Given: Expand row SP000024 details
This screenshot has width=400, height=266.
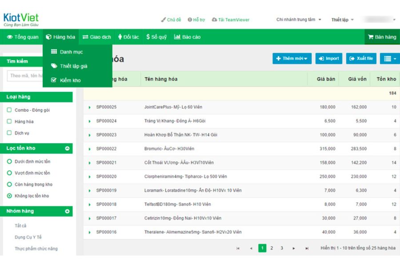Looking at the screenshot, I should point(89,121).
